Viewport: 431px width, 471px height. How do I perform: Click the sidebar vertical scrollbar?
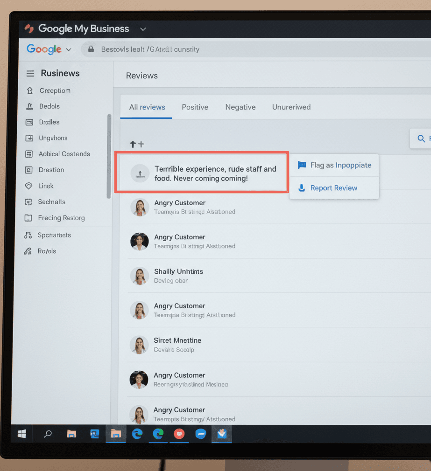pyautogui.click(x=109, y=156)
